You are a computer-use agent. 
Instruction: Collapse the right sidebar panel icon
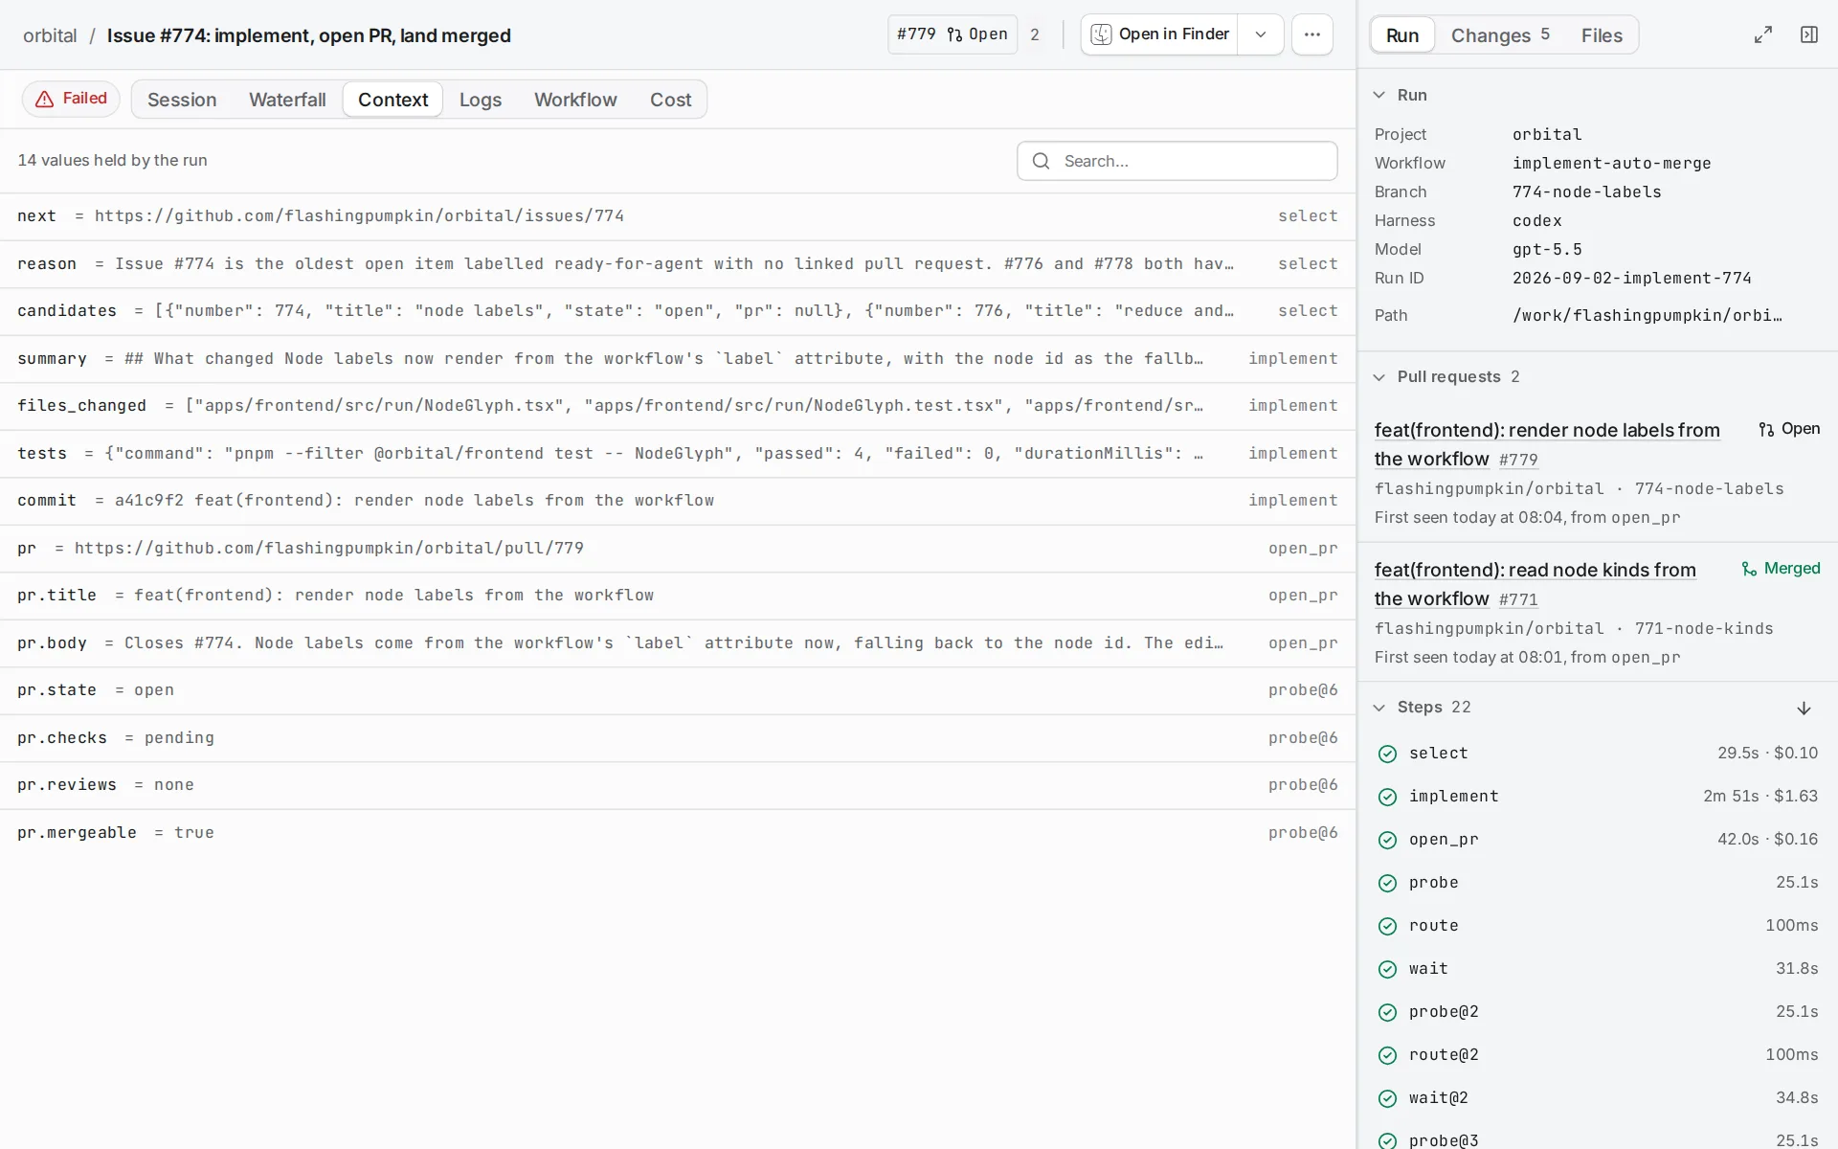coord(1808,34)
